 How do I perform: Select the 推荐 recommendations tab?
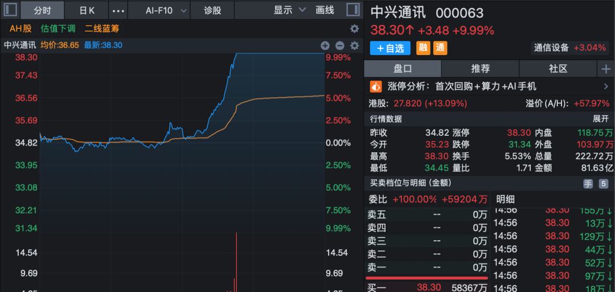481,69
